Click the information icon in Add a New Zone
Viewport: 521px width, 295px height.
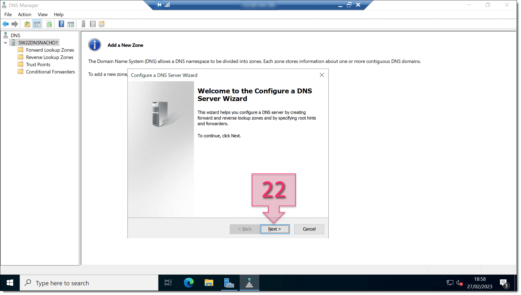[x=95, y=45]
